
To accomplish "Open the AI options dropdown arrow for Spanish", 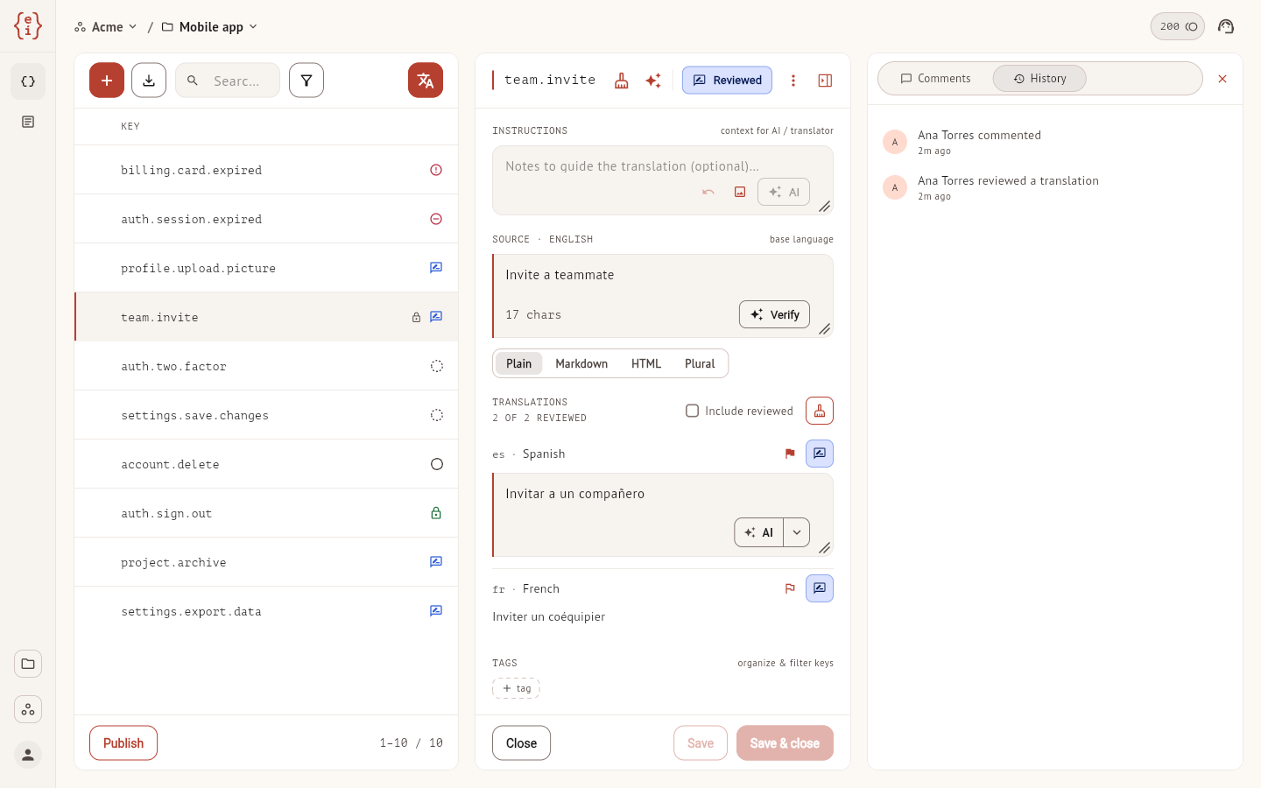I will pos(797,532).
